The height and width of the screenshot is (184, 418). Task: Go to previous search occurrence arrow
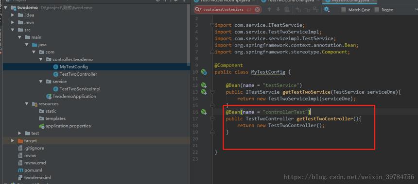[x=269, y=10]
